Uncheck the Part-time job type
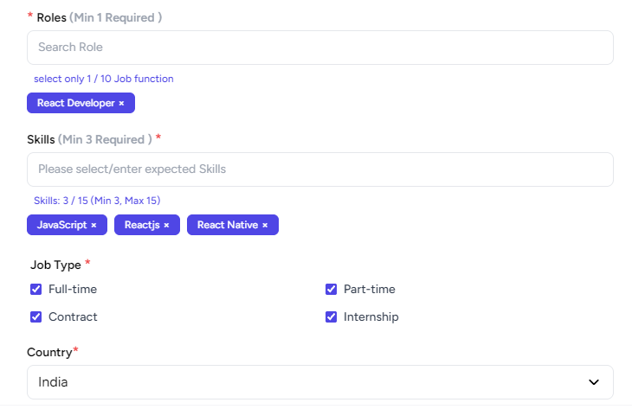 331,289
